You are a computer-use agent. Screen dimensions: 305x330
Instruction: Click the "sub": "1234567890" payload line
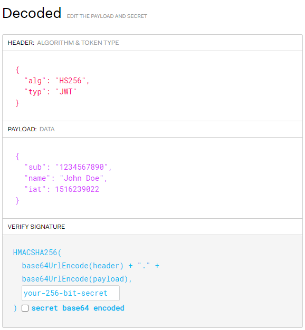pyautogui.click(x=68, y=167)
